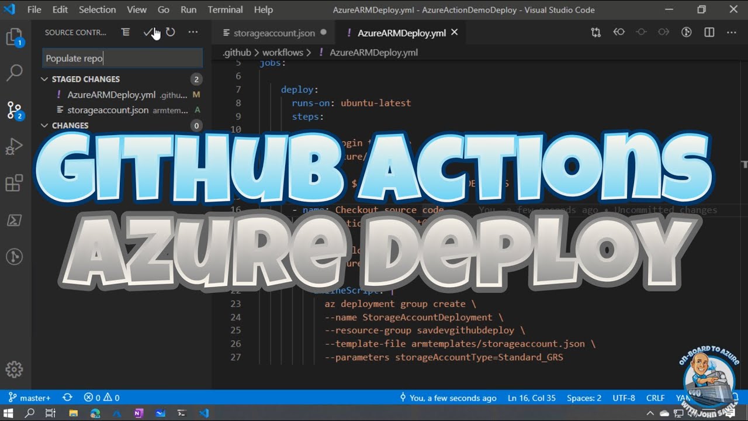The width and height of the screenshot is (748, 421).
Task: Focus the commit message box 'Populate repo'
Action: click(x=123, y=58)
